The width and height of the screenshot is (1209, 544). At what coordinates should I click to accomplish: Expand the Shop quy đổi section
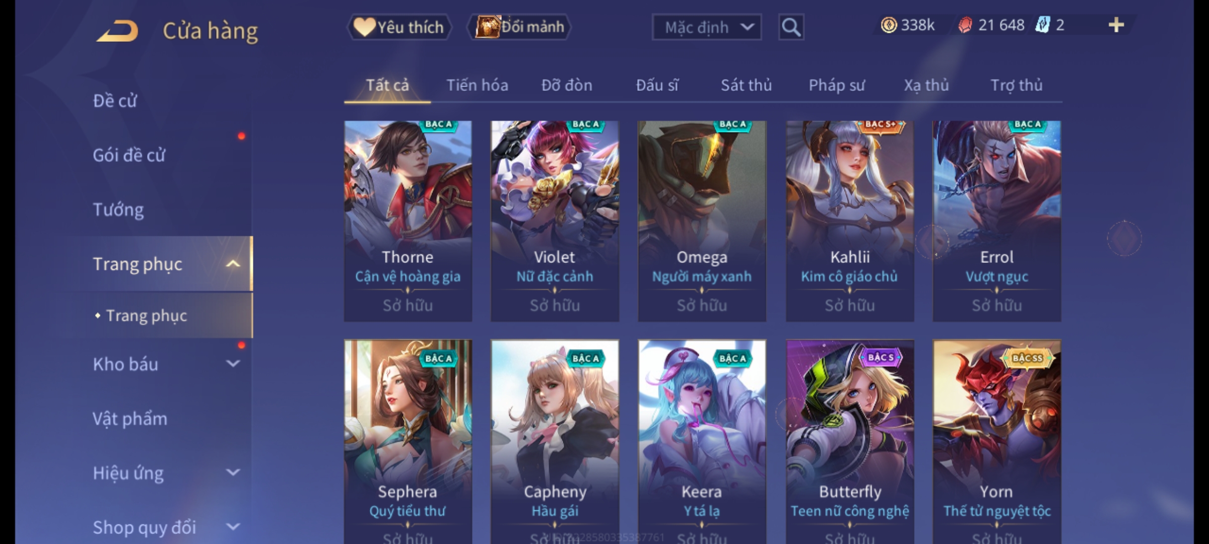pos(233,526)
